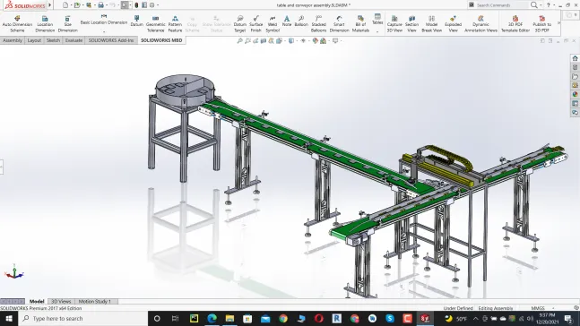This screenshot has height=326, width=580.
Task: Switch to the Layout tab
Action: tap(34, 40)
